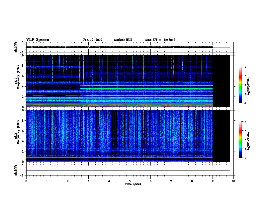
Task: Click the "-7" value on ch.2 colorbar
Action: click(x=244, y=158)
